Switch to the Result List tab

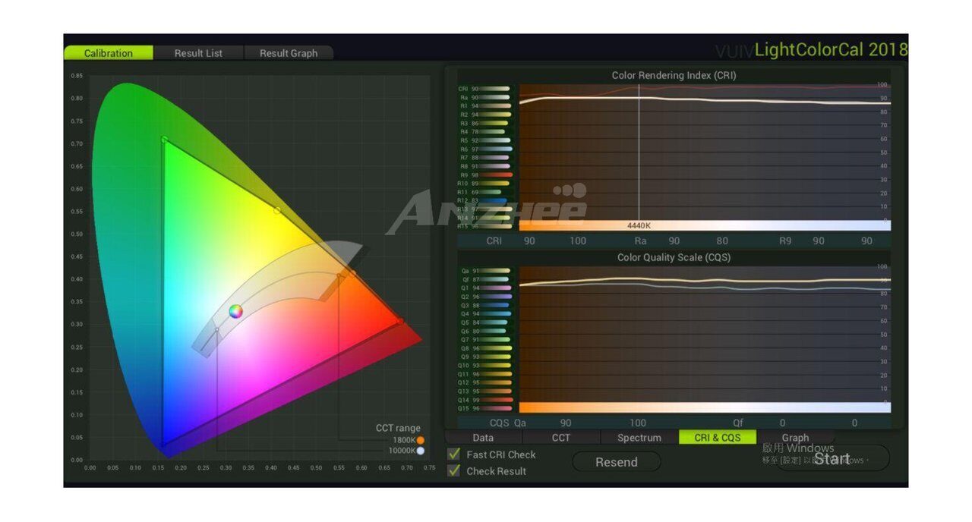(198, 53)
